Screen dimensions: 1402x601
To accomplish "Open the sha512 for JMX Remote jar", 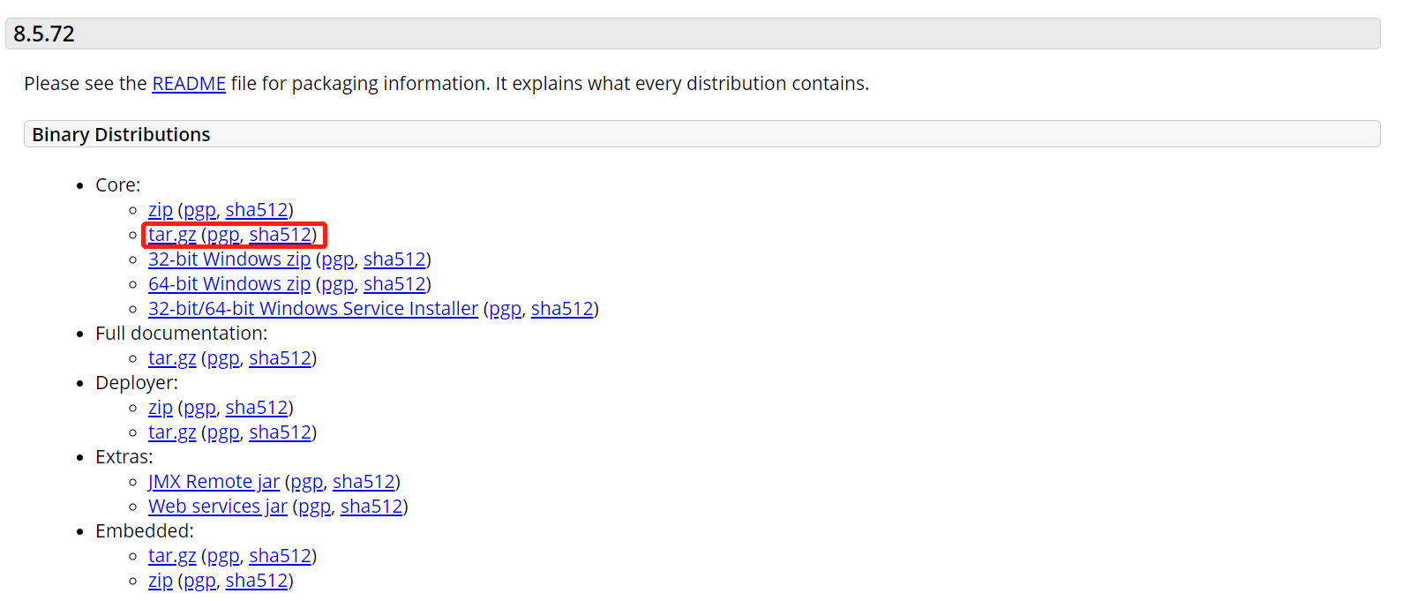I will pos(364,482).
